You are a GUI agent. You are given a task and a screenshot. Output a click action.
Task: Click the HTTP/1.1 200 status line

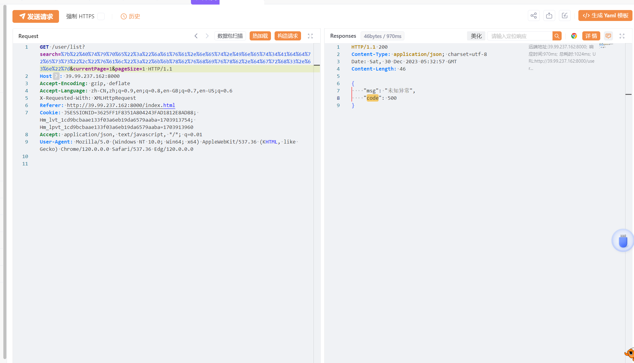click(369, 47)
